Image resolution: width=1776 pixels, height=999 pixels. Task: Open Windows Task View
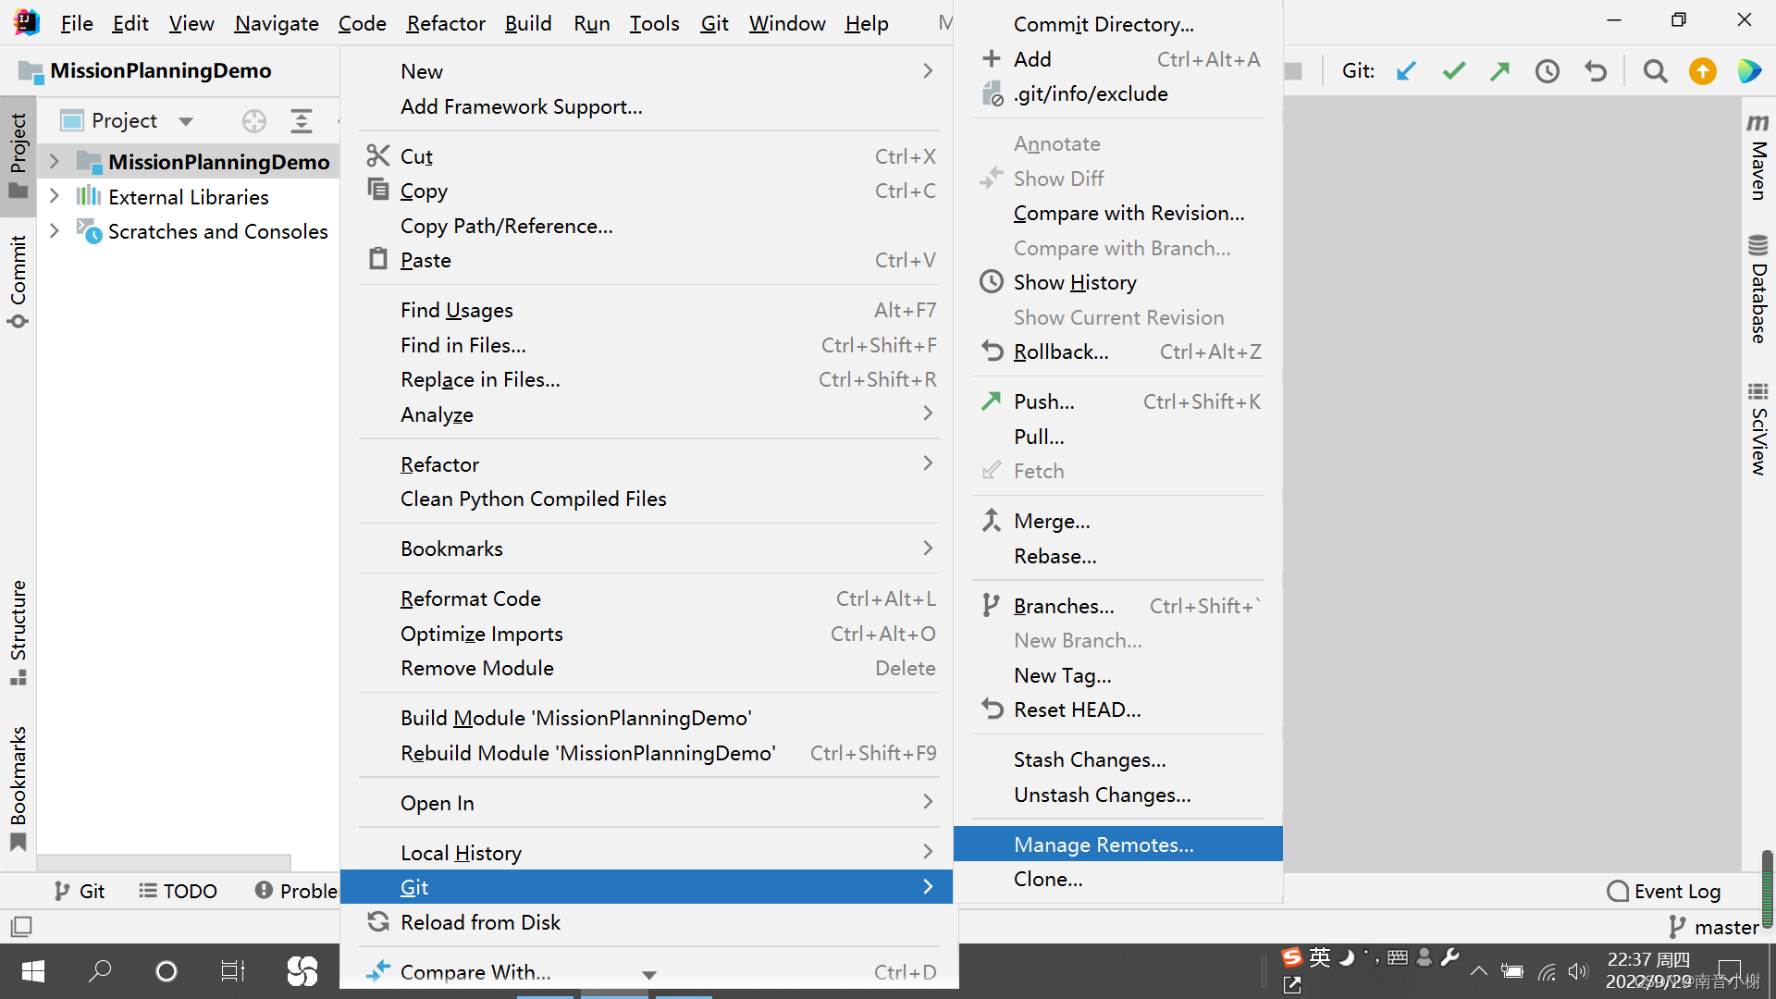click(x=233, y=971)
